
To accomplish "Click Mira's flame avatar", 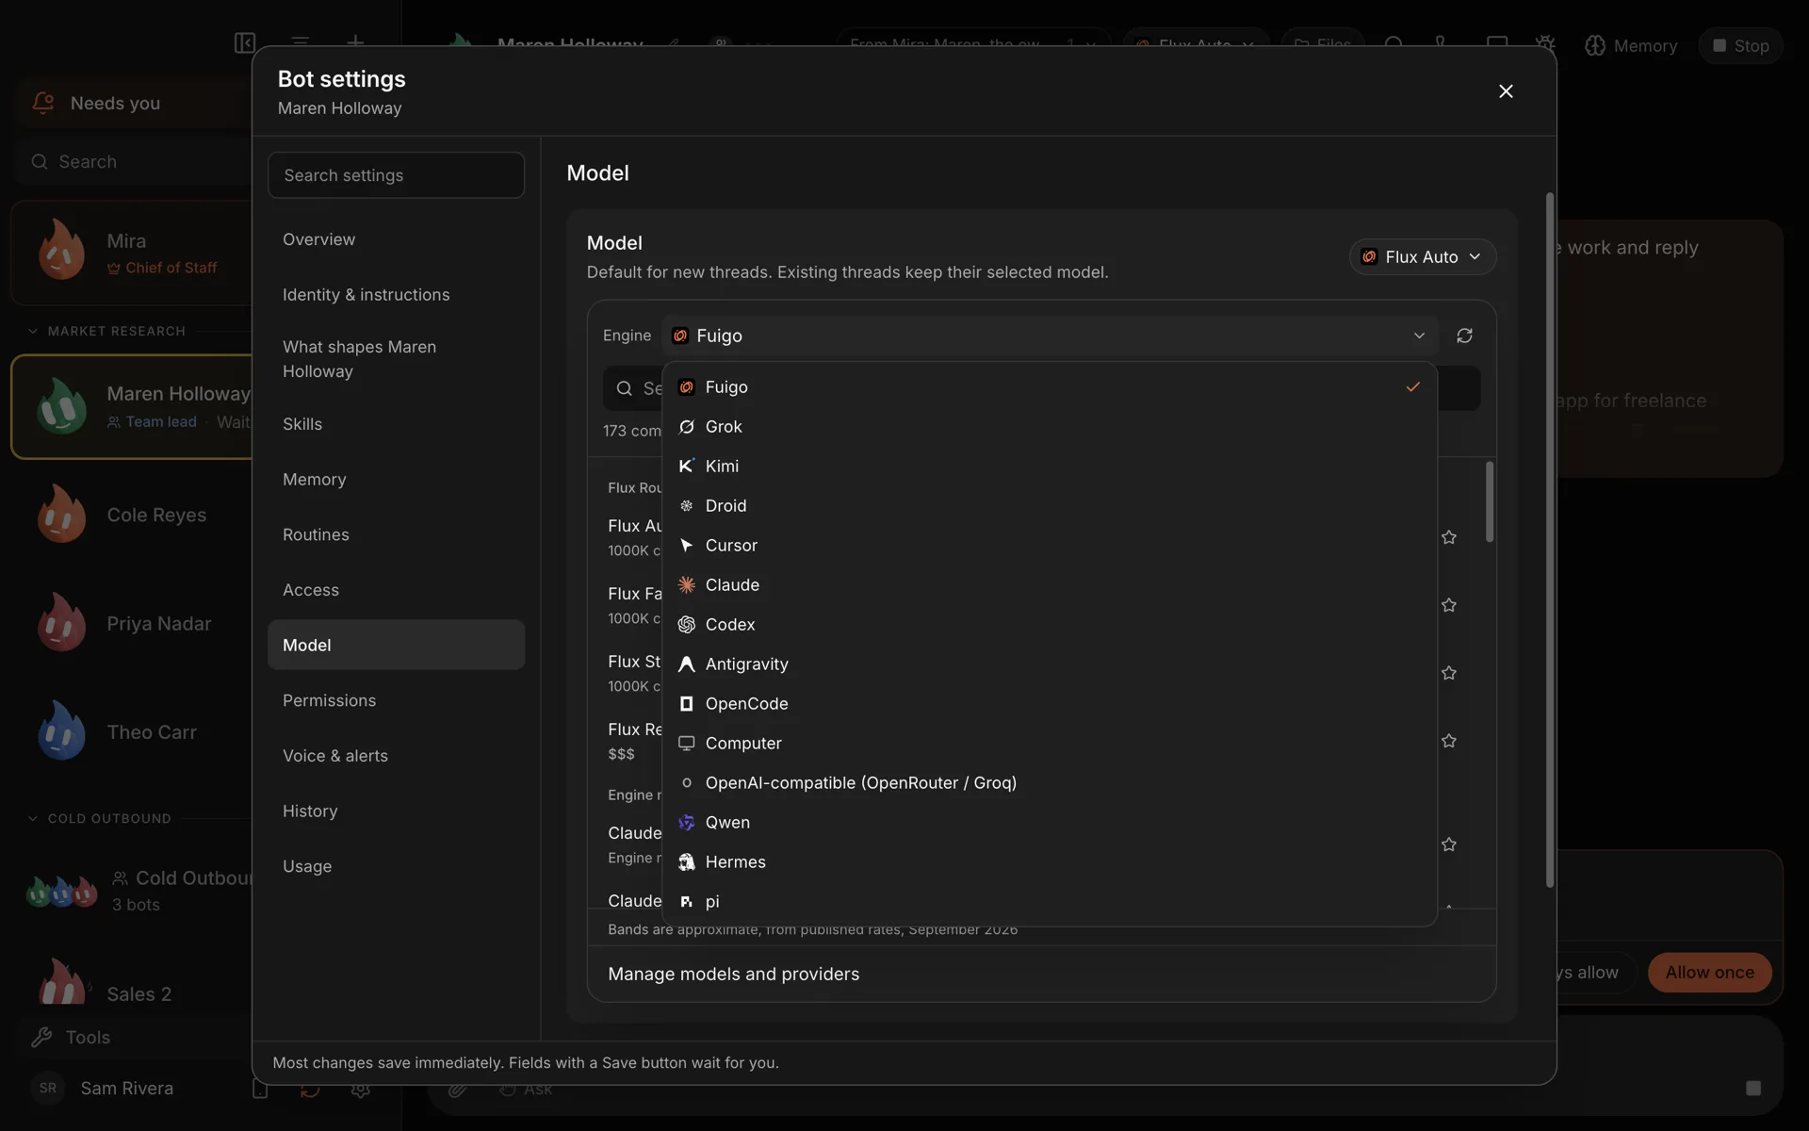I will [x=62, y=251].
